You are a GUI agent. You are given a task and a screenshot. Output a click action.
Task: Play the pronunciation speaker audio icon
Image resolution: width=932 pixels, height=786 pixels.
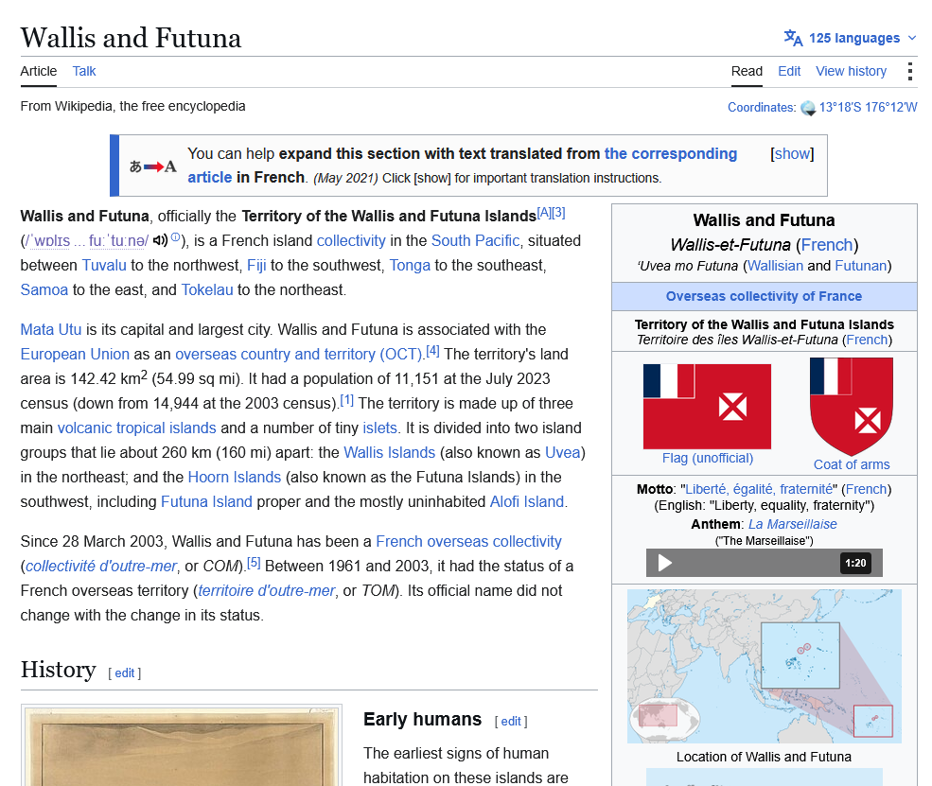tap(160, 240)
